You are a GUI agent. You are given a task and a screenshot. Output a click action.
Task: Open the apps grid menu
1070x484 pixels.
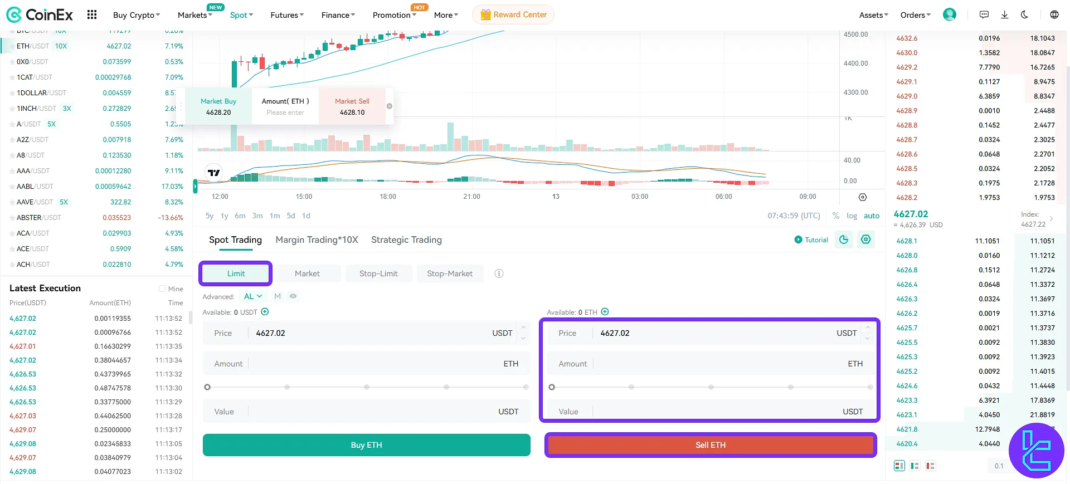tap(92, 14)
